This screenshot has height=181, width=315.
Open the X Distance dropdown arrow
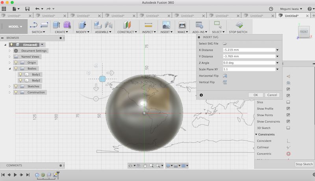(277, 50)
